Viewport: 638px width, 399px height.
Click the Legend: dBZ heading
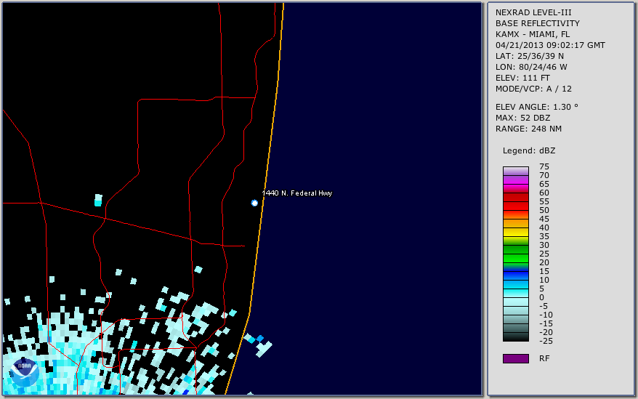pos(529,150)
